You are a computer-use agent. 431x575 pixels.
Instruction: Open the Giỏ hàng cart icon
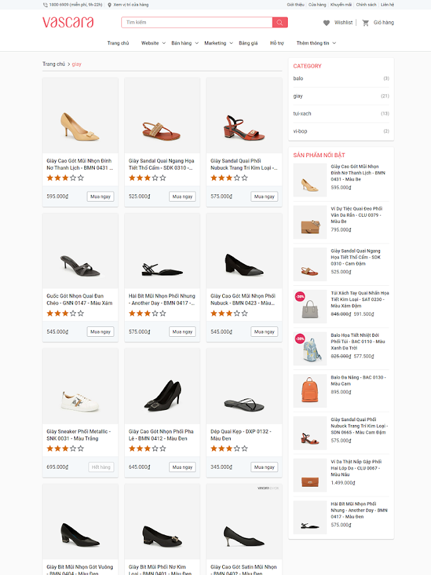tap(366, 22)
